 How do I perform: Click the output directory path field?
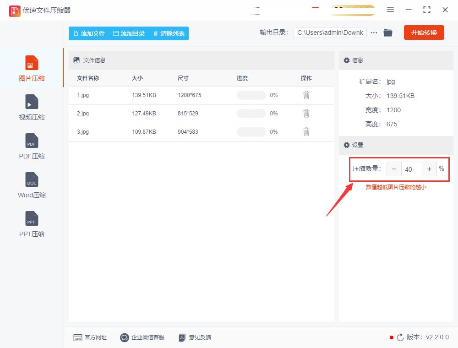pyautogui.click(x=330, y=33)
